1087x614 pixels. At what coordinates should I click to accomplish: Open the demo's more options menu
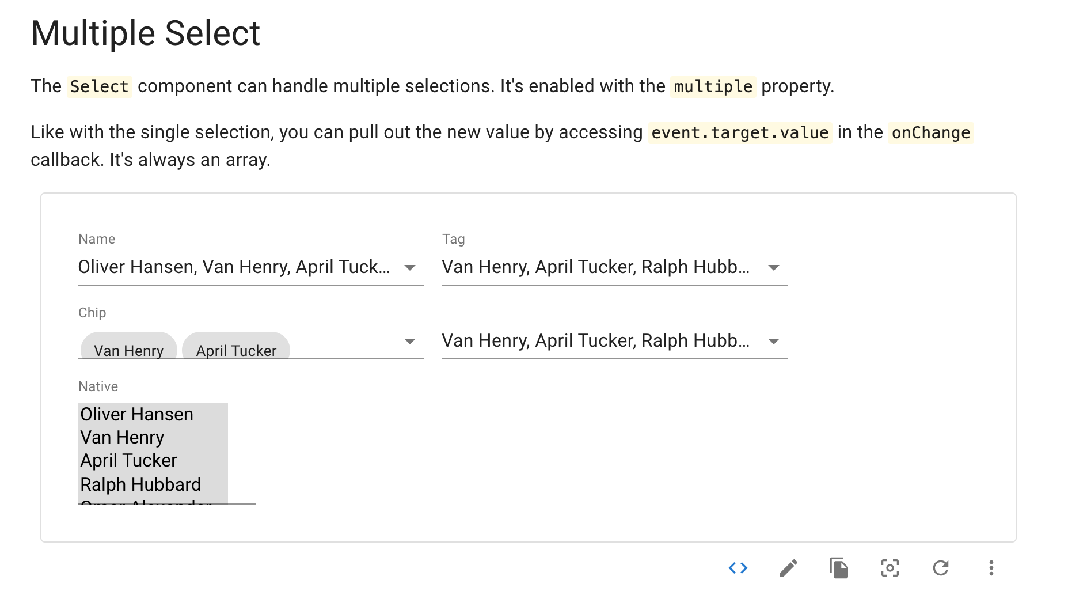pyautogui.click(x=991, y=568)
